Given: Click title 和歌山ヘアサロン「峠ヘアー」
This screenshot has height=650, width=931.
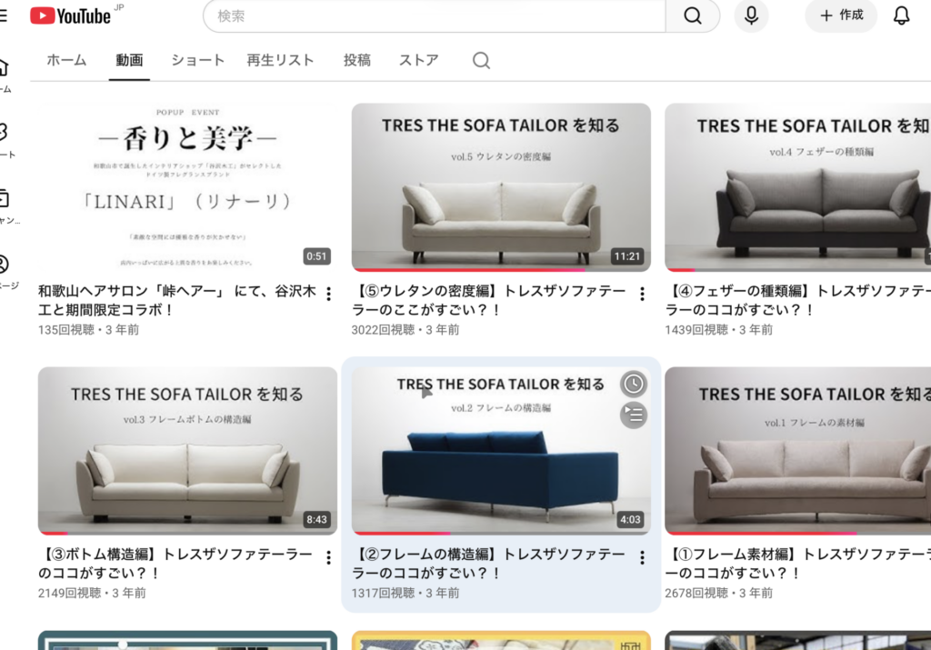Looking at the screenshot, I should click(x=177, y=300).
